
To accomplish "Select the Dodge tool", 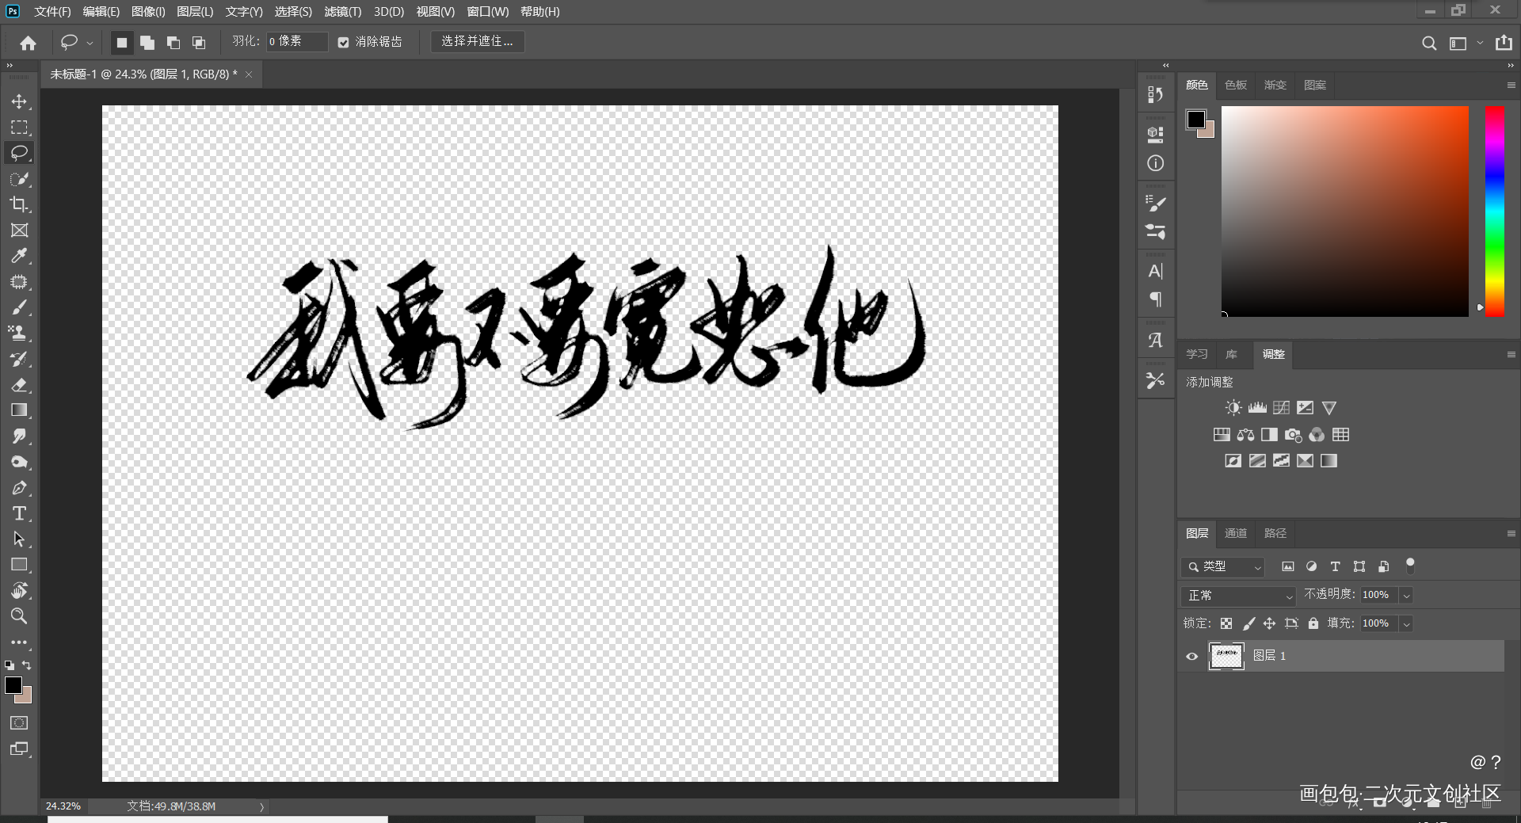I will (x=19, y=462).
